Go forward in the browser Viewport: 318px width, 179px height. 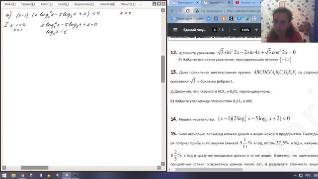click(x=180, y=11)
